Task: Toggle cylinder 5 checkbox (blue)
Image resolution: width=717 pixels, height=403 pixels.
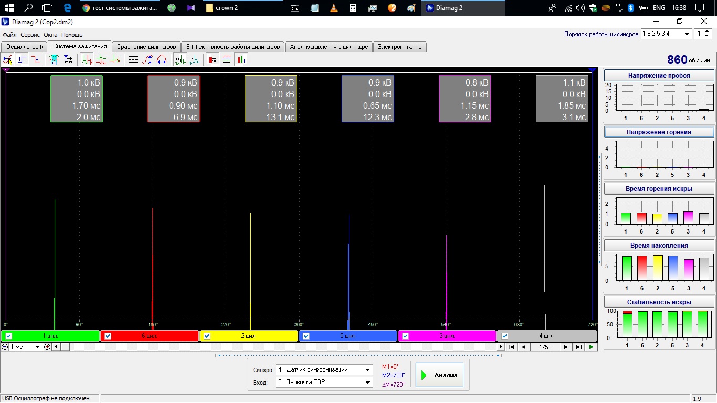Action: tap(306, 336)
